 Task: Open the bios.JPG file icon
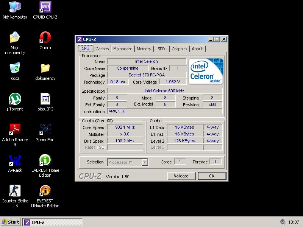pyautogui.click(x=45, y=99)
